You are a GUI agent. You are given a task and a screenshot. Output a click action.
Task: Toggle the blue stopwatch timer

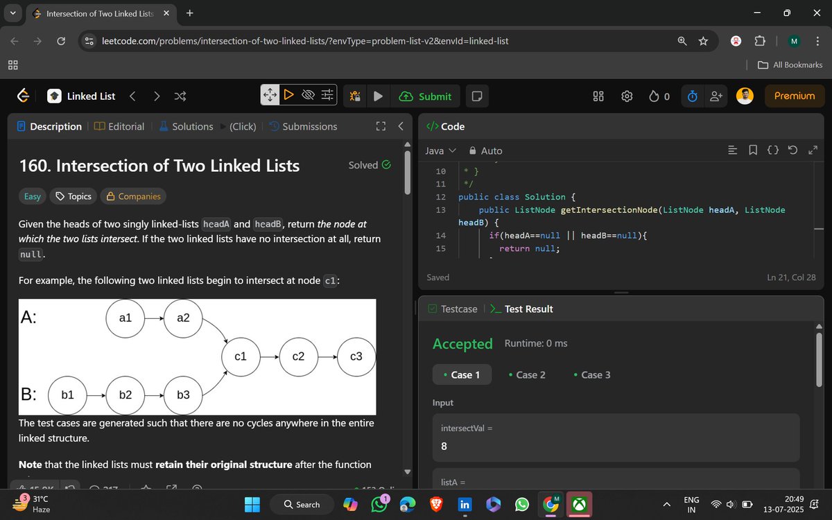pos(692,96)
